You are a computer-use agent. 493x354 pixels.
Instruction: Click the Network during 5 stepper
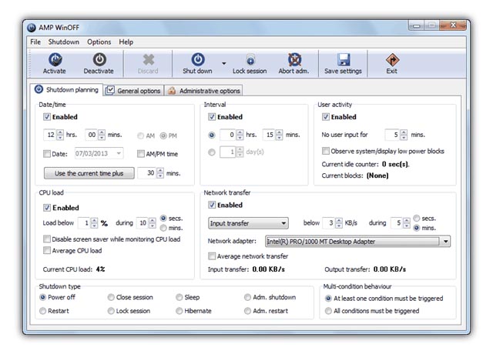coord(407,223)
